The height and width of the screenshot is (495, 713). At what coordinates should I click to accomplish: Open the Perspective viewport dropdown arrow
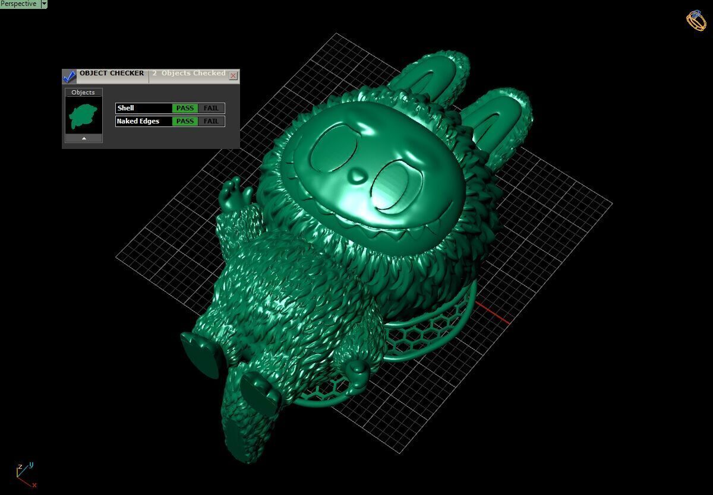tap(44, 4)
